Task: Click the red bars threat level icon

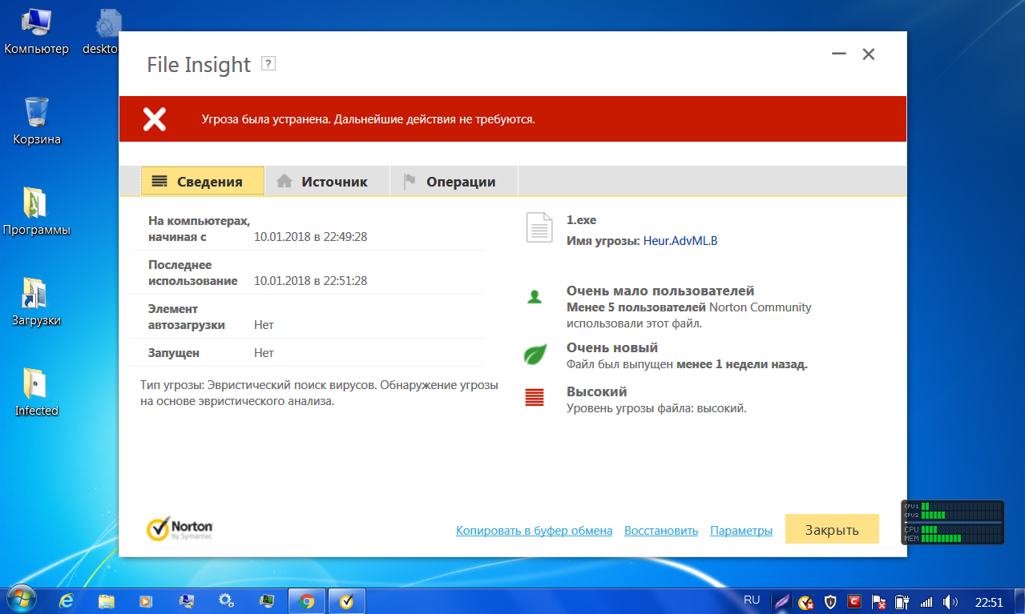Action: point(535,397)
